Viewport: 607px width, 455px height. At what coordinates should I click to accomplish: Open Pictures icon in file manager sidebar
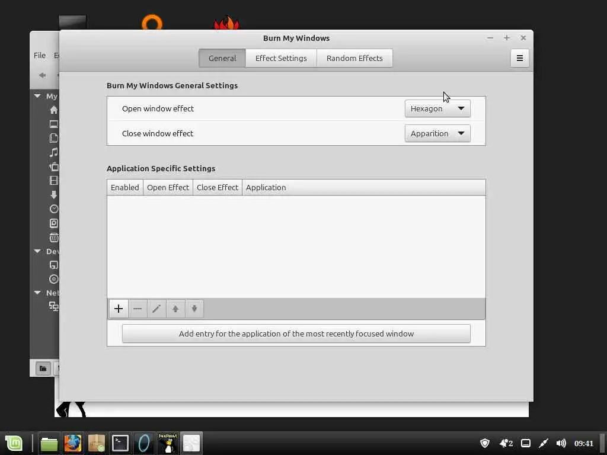(54, 166)
